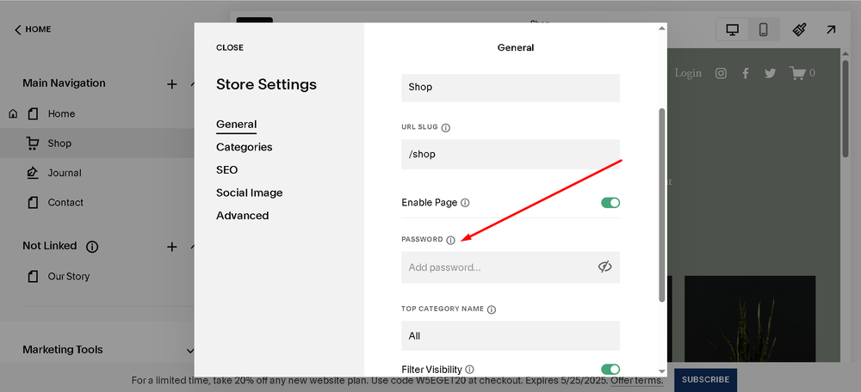This screenshot has width=861, height=392.
Task: Click the info icon next to Password
Action: click(451, 240)
